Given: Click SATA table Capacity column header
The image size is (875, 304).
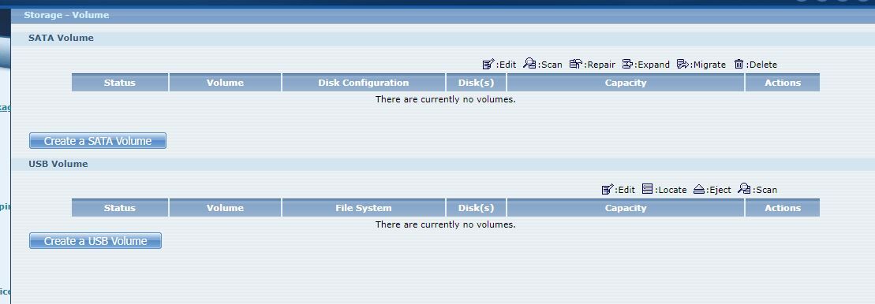Looking at the screenshot, I should point(626,83).
